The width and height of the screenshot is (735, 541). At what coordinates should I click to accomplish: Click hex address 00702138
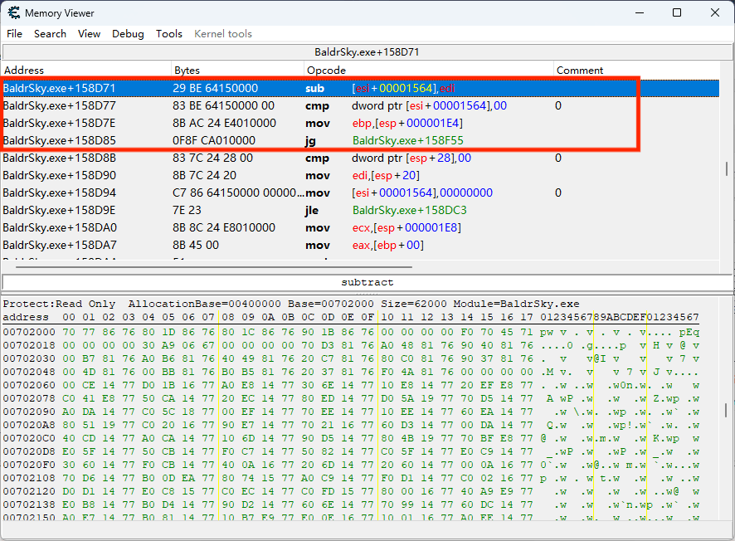tap(29, 504)
